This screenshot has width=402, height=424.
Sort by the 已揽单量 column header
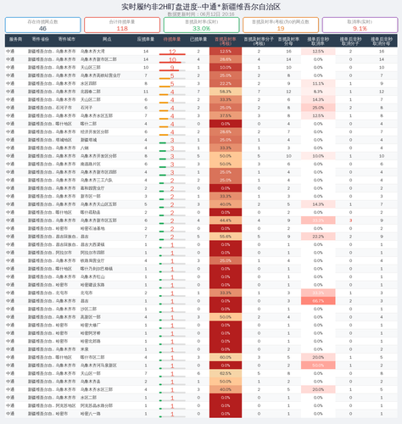tap(198, 39)
